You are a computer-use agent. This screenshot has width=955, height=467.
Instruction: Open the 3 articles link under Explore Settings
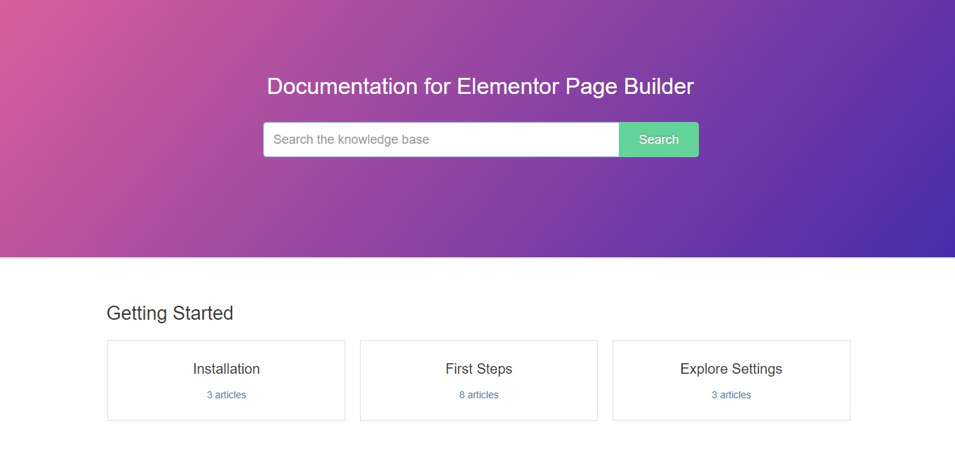pos(731,395)
